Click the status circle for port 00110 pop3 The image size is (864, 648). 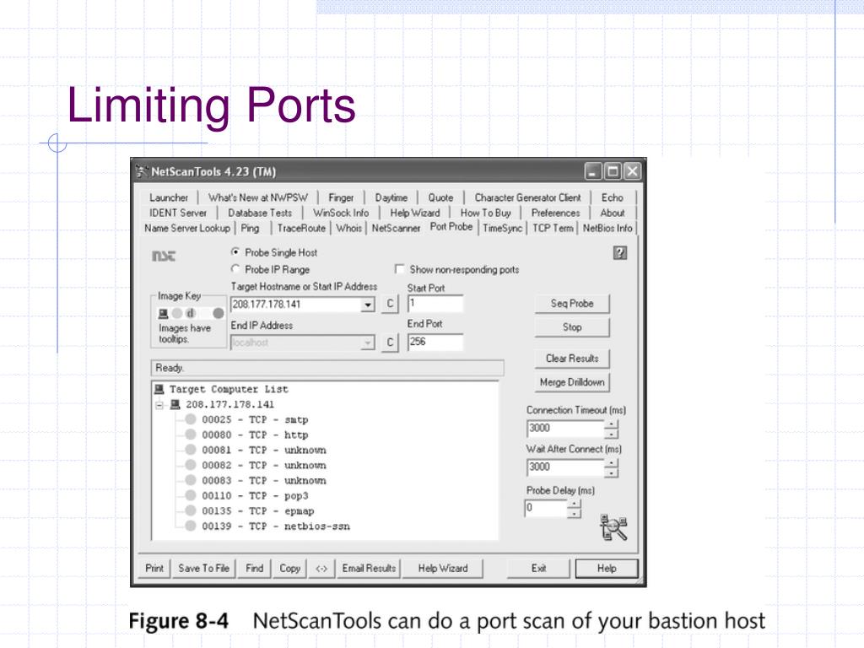(x=191, y=495)
